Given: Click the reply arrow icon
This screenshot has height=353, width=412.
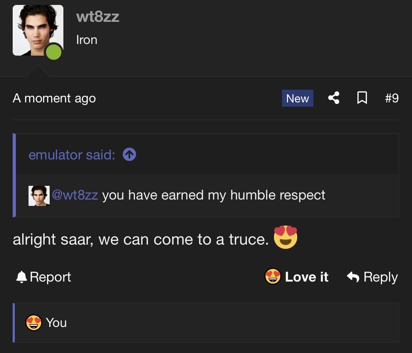Looking at the screenshot, I should tap(353, 277).
